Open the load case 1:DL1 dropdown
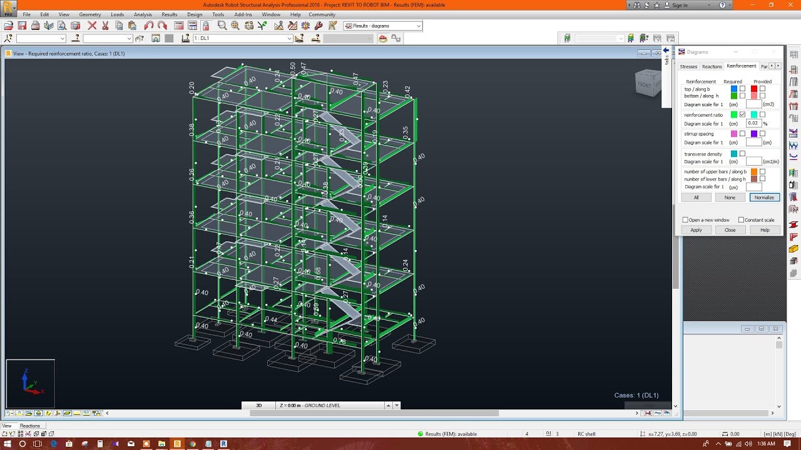 pyautogui.click(x=288, y=37)
